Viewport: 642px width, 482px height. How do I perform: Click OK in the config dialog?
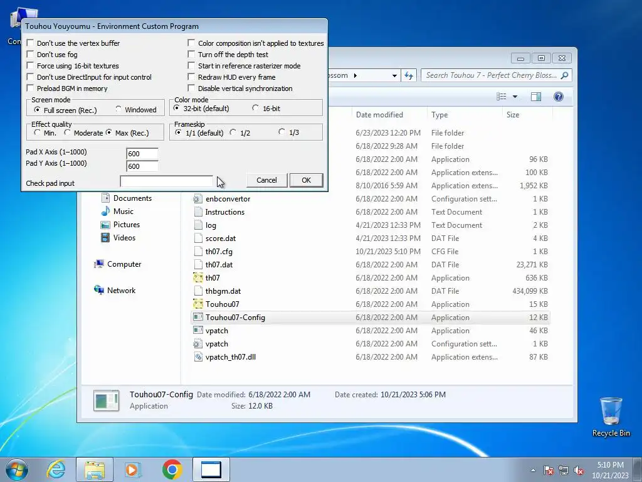coord(306,180)
